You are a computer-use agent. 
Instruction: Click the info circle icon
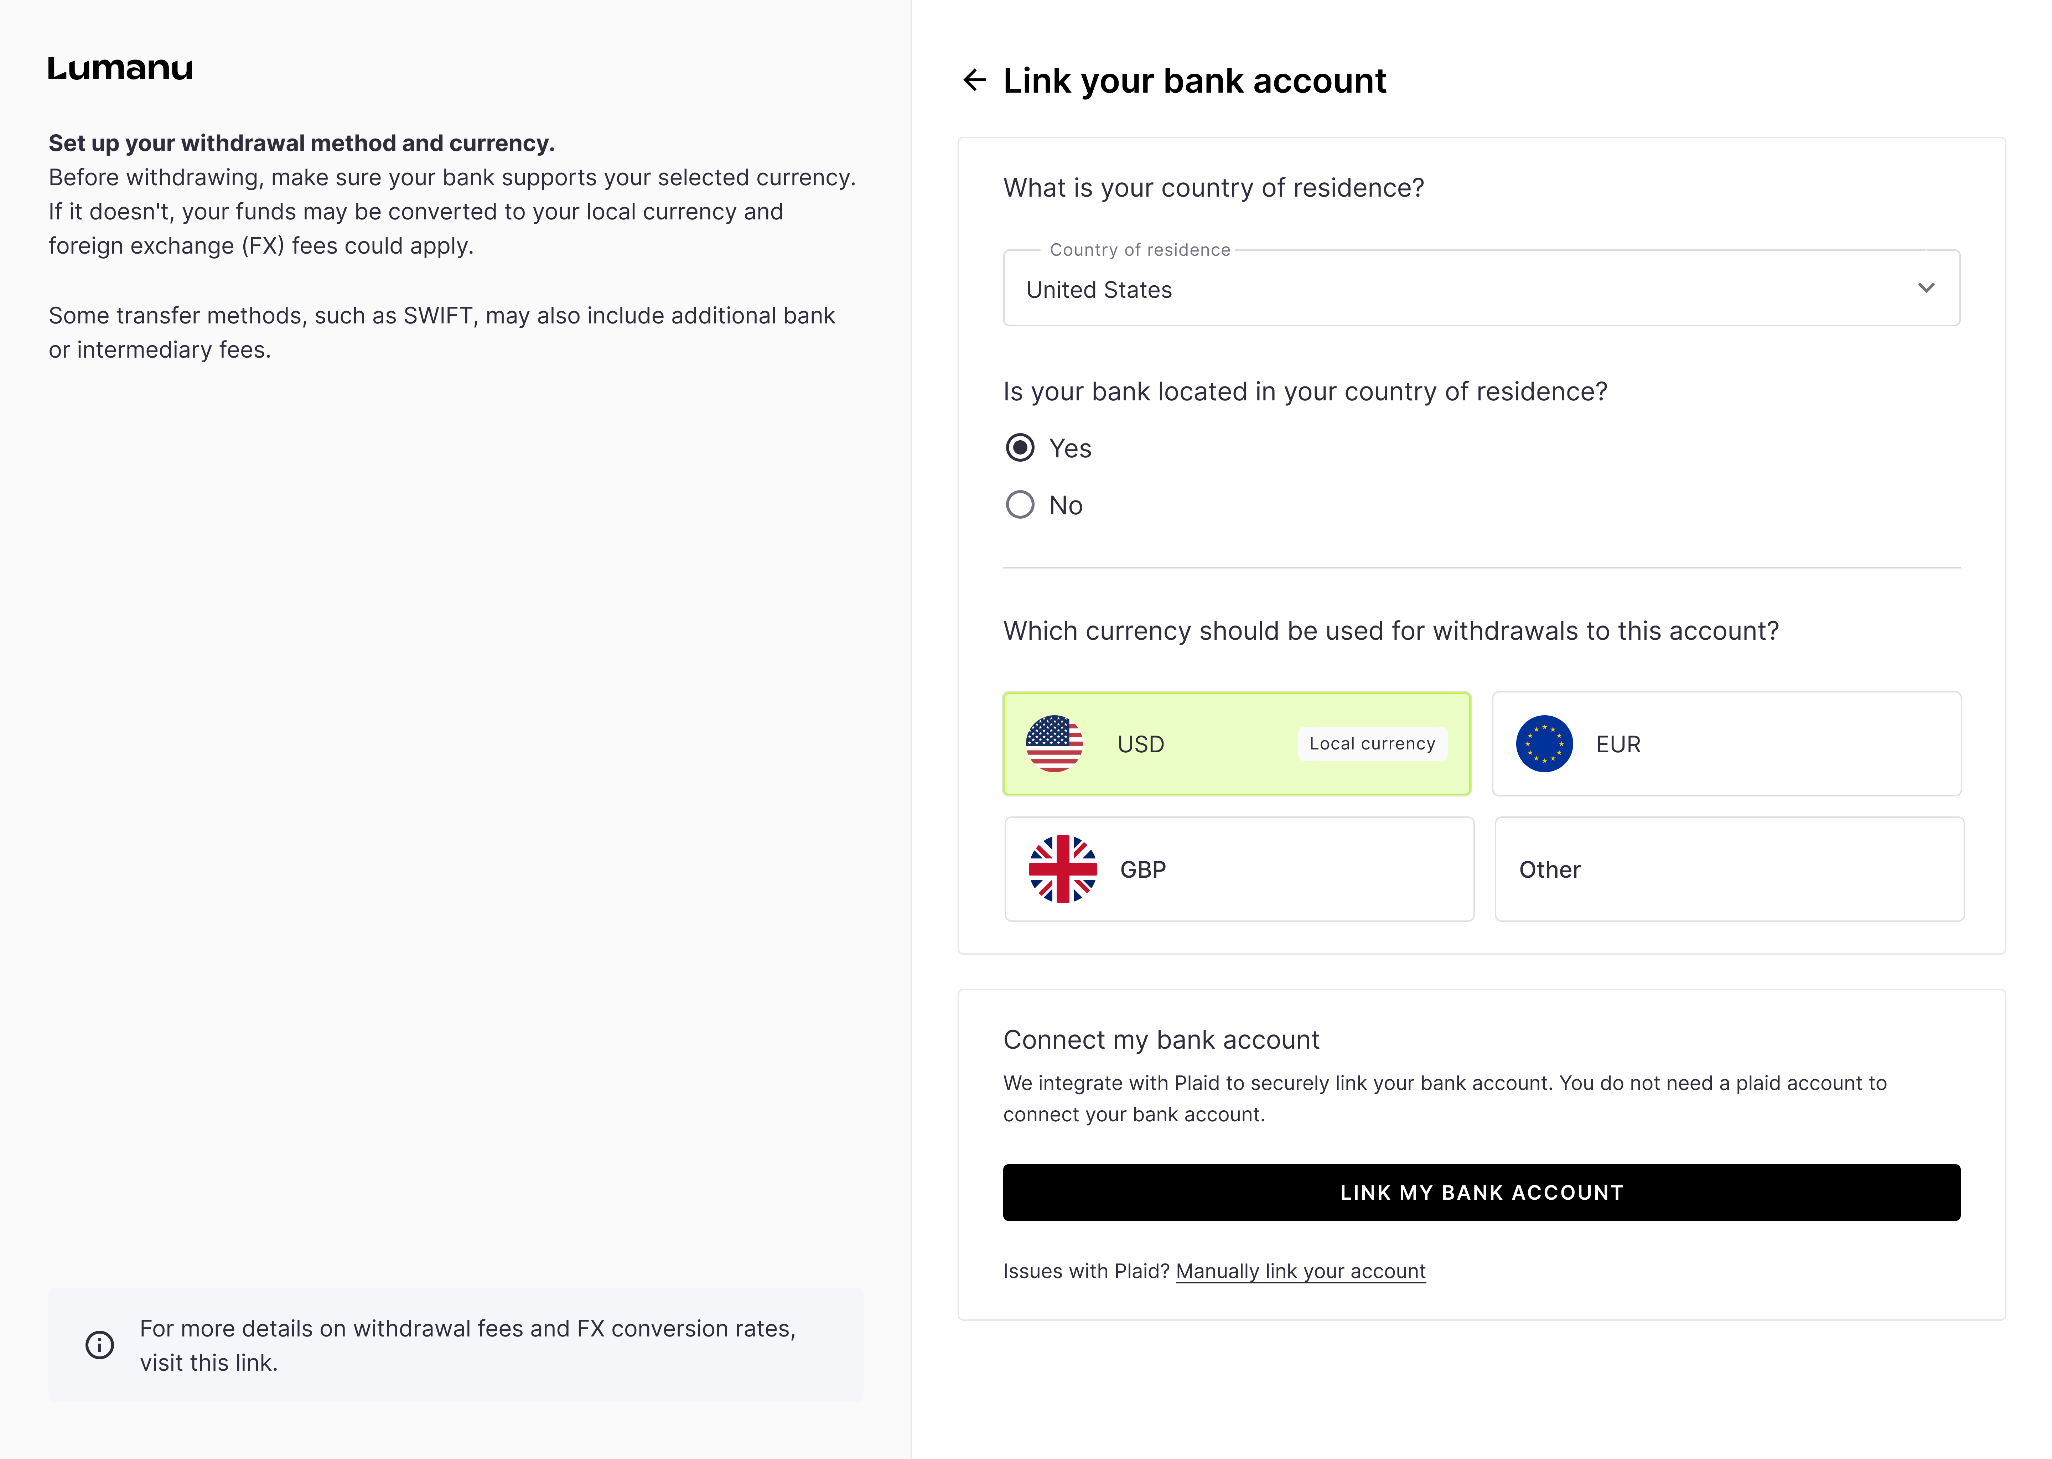[100, 1345]
